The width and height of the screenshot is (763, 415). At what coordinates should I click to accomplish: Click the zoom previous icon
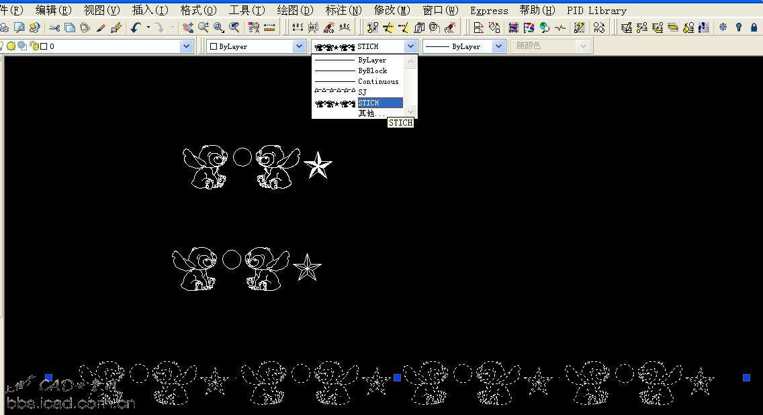coord(234,28)
